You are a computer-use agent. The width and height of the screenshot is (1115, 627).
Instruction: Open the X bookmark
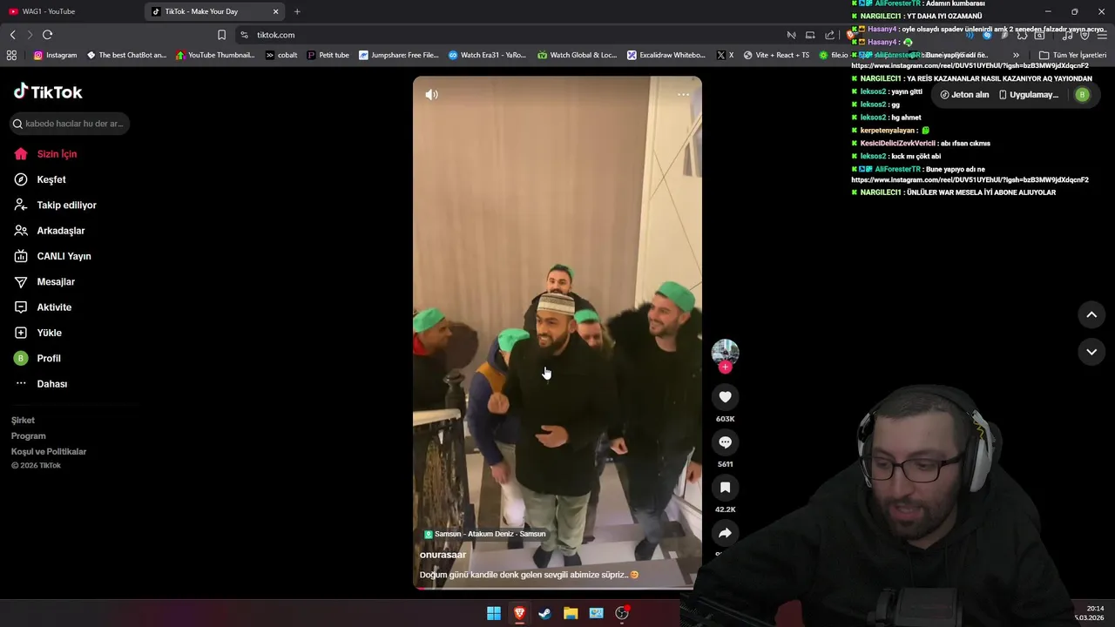725,55
